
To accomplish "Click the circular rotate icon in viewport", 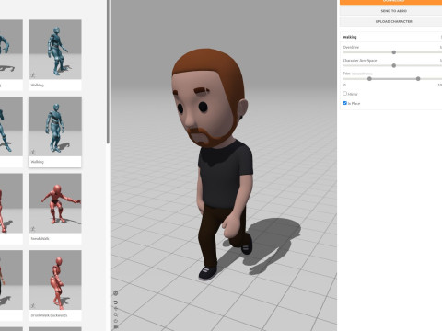I will click(116, 321).
